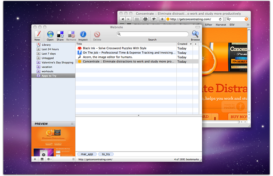
Task: Click Safari's vertical scrollbar
Action: [249, 40]
